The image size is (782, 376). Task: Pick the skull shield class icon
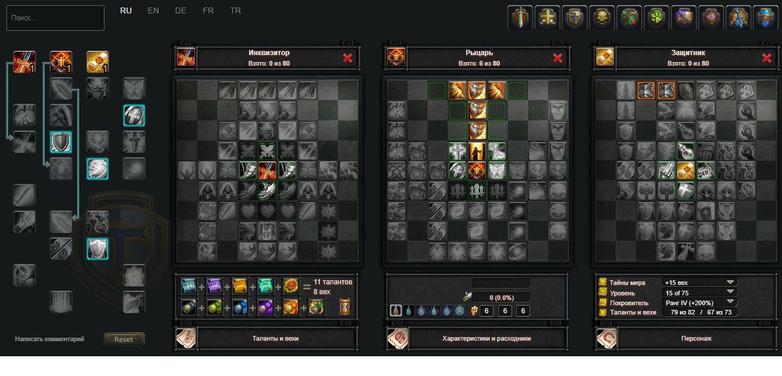tap(602, 17)
